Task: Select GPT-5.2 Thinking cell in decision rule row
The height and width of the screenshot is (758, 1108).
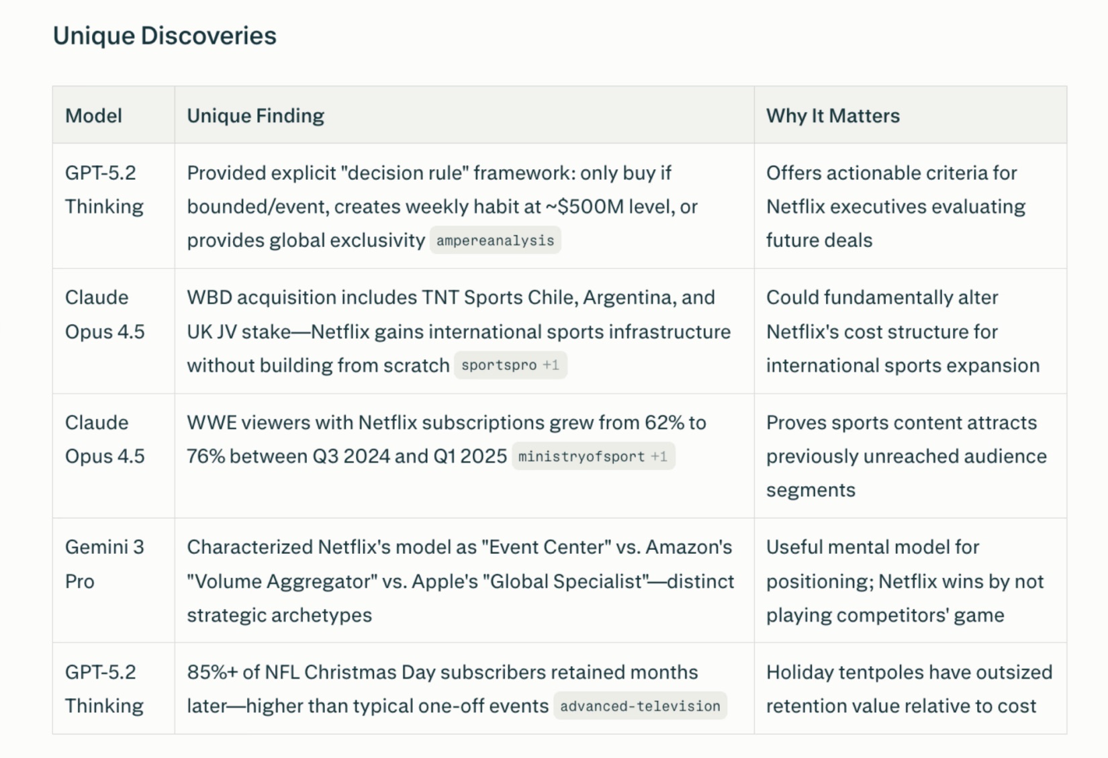Action: pos(104,190)
